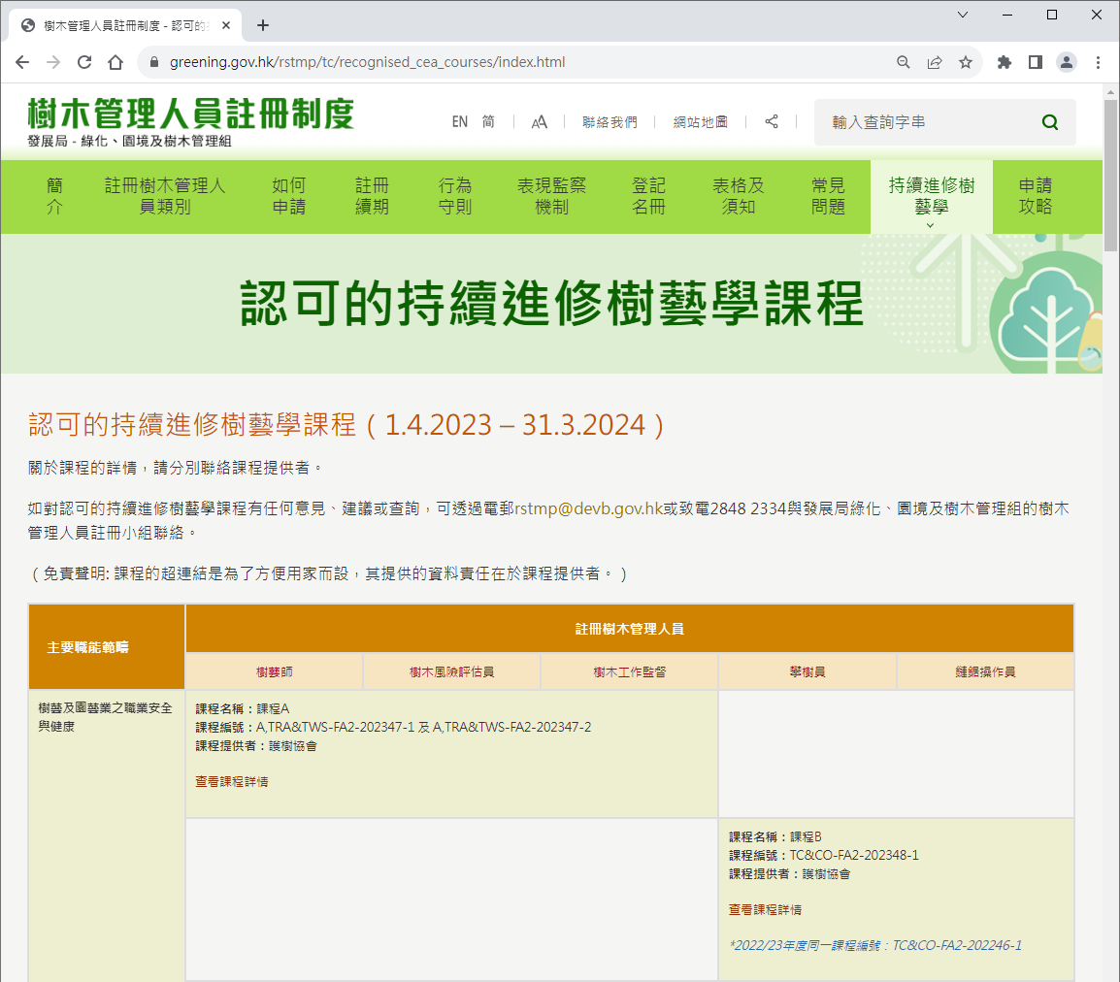Open Chrome side panel icon
Screen dimensions: 1120x982
click(x=1036, y=62)
